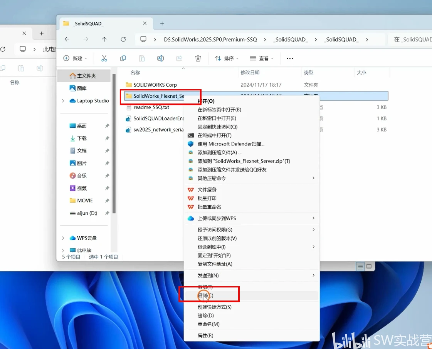Open new tab in the background Explorer window
Image resolution: width=432 pixels, height=349 pixels.
click(42, 33)
